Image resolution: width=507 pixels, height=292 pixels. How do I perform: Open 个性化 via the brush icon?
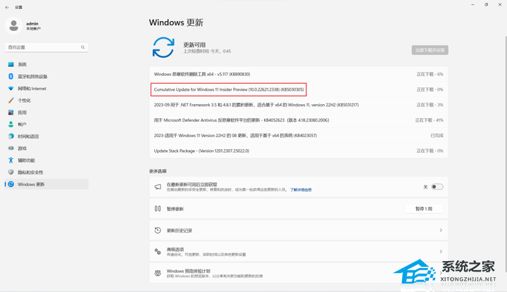pos(11,101)
